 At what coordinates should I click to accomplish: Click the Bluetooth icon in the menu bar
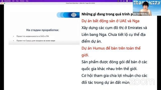click(130, 1)
